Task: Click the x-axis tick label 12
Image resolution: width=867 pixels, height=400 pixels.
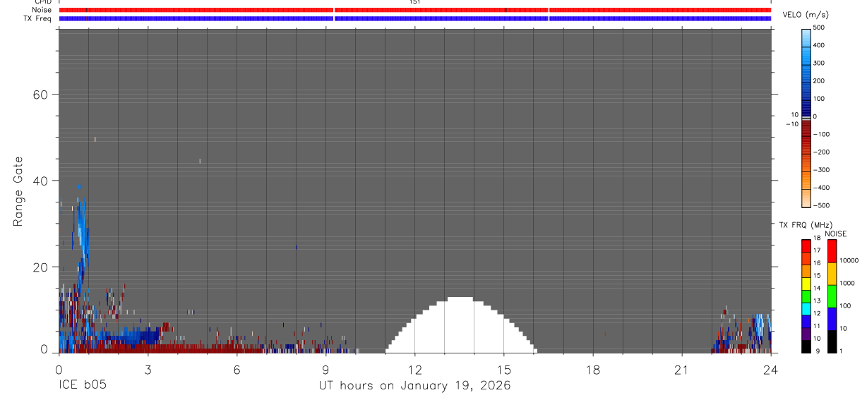Action: coord(415,370)
